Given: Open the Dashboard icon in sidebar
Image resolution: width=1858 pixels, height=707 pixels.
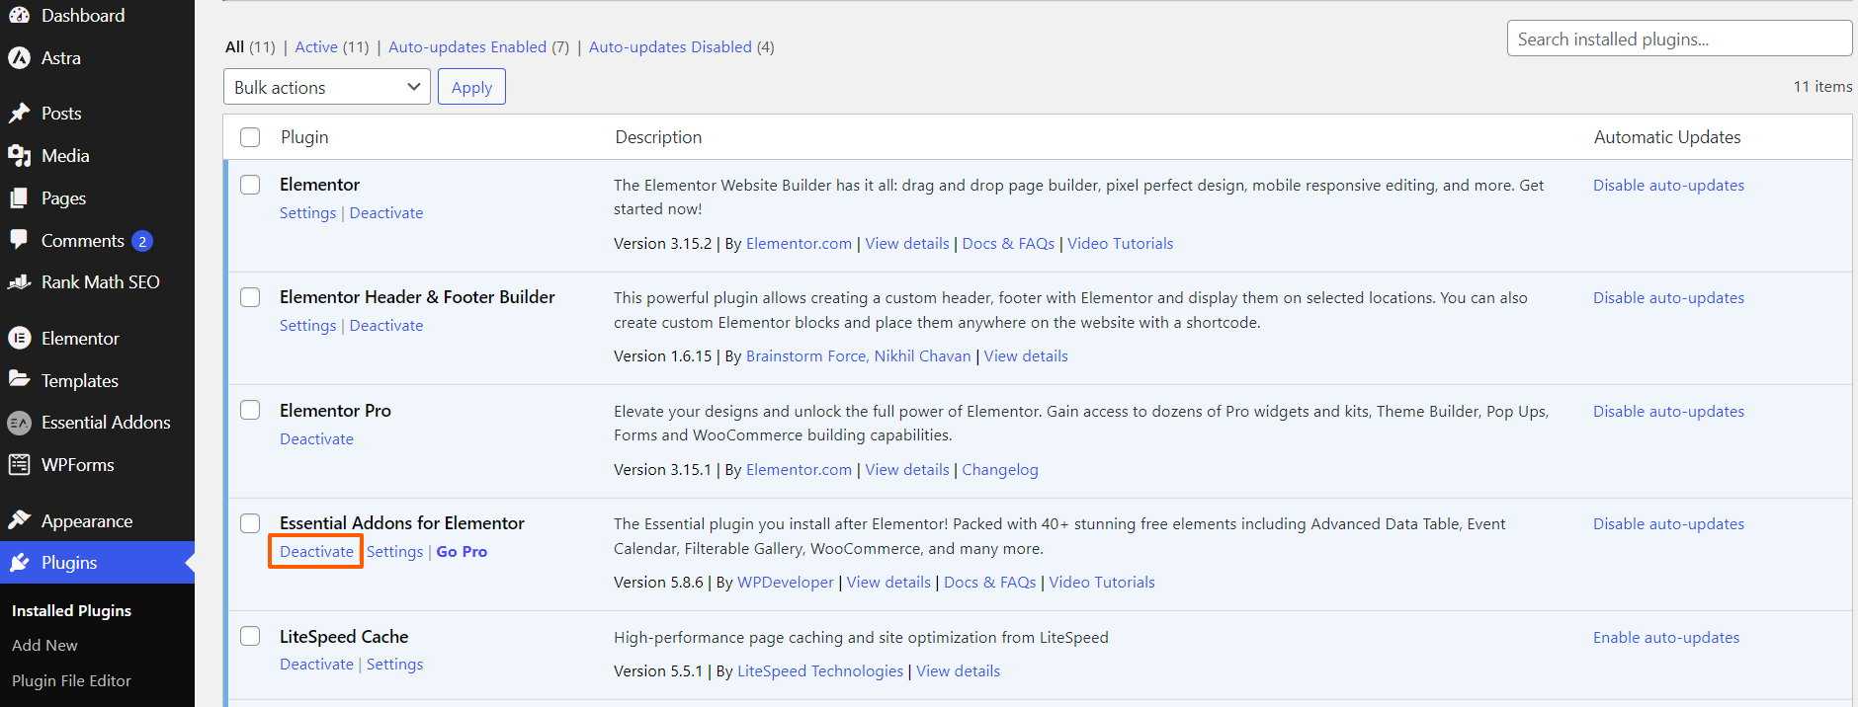Looking at the screenshot, I should click(20, 15).
